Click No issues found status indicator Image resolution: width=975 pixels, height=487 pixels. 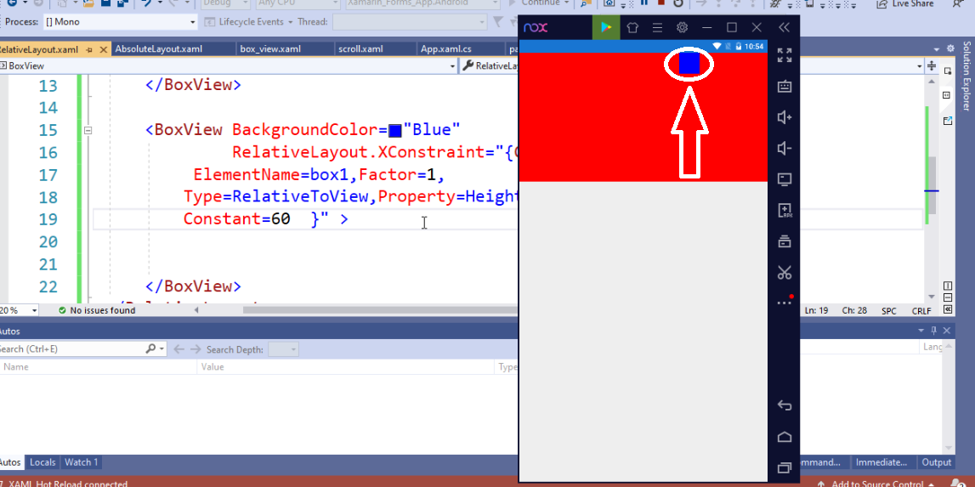(96, 310)
